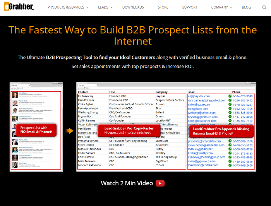
Task: Click contact name Chike Agbai
Action: [86, 104]
